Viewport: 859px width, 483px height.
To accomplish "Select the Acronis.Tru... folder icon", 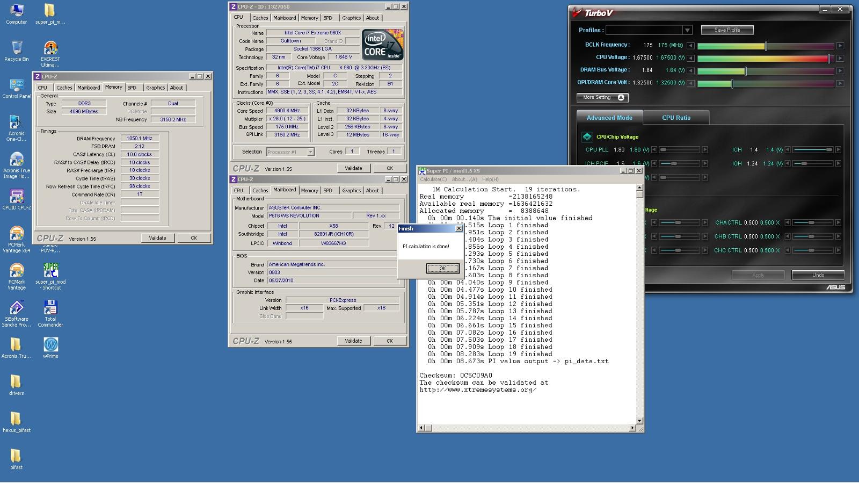I will 16,348.
